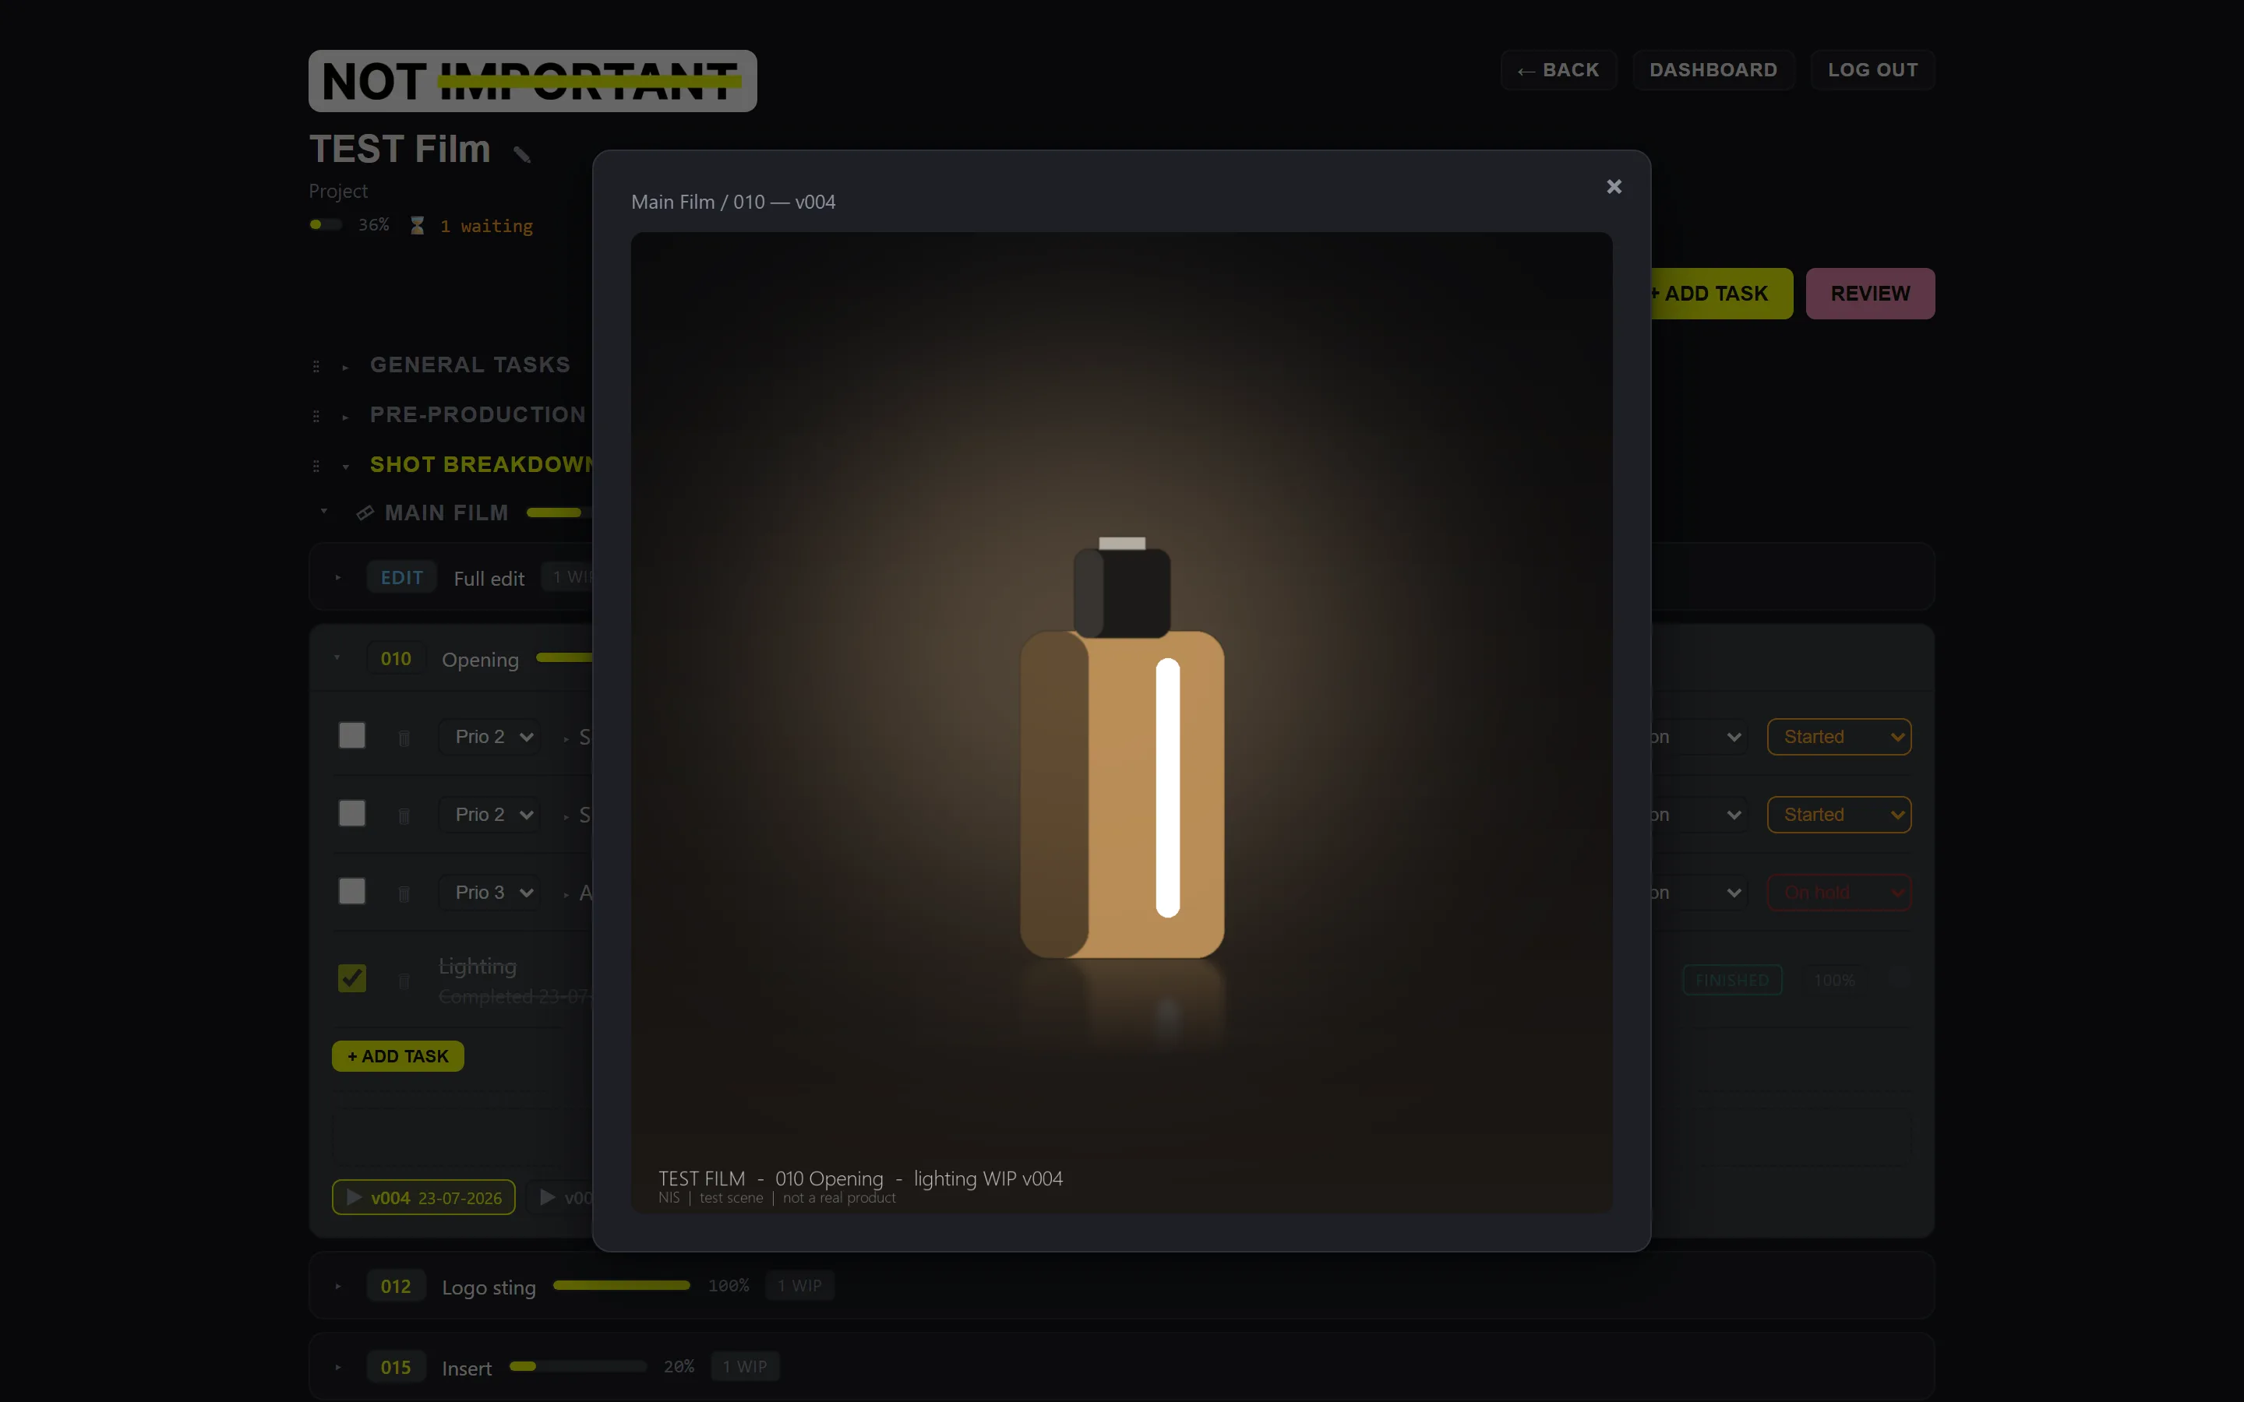Check the Prio 3 task checkbox
Image resolution: width=2244 pixels, height=1402 pixels.
352,891
